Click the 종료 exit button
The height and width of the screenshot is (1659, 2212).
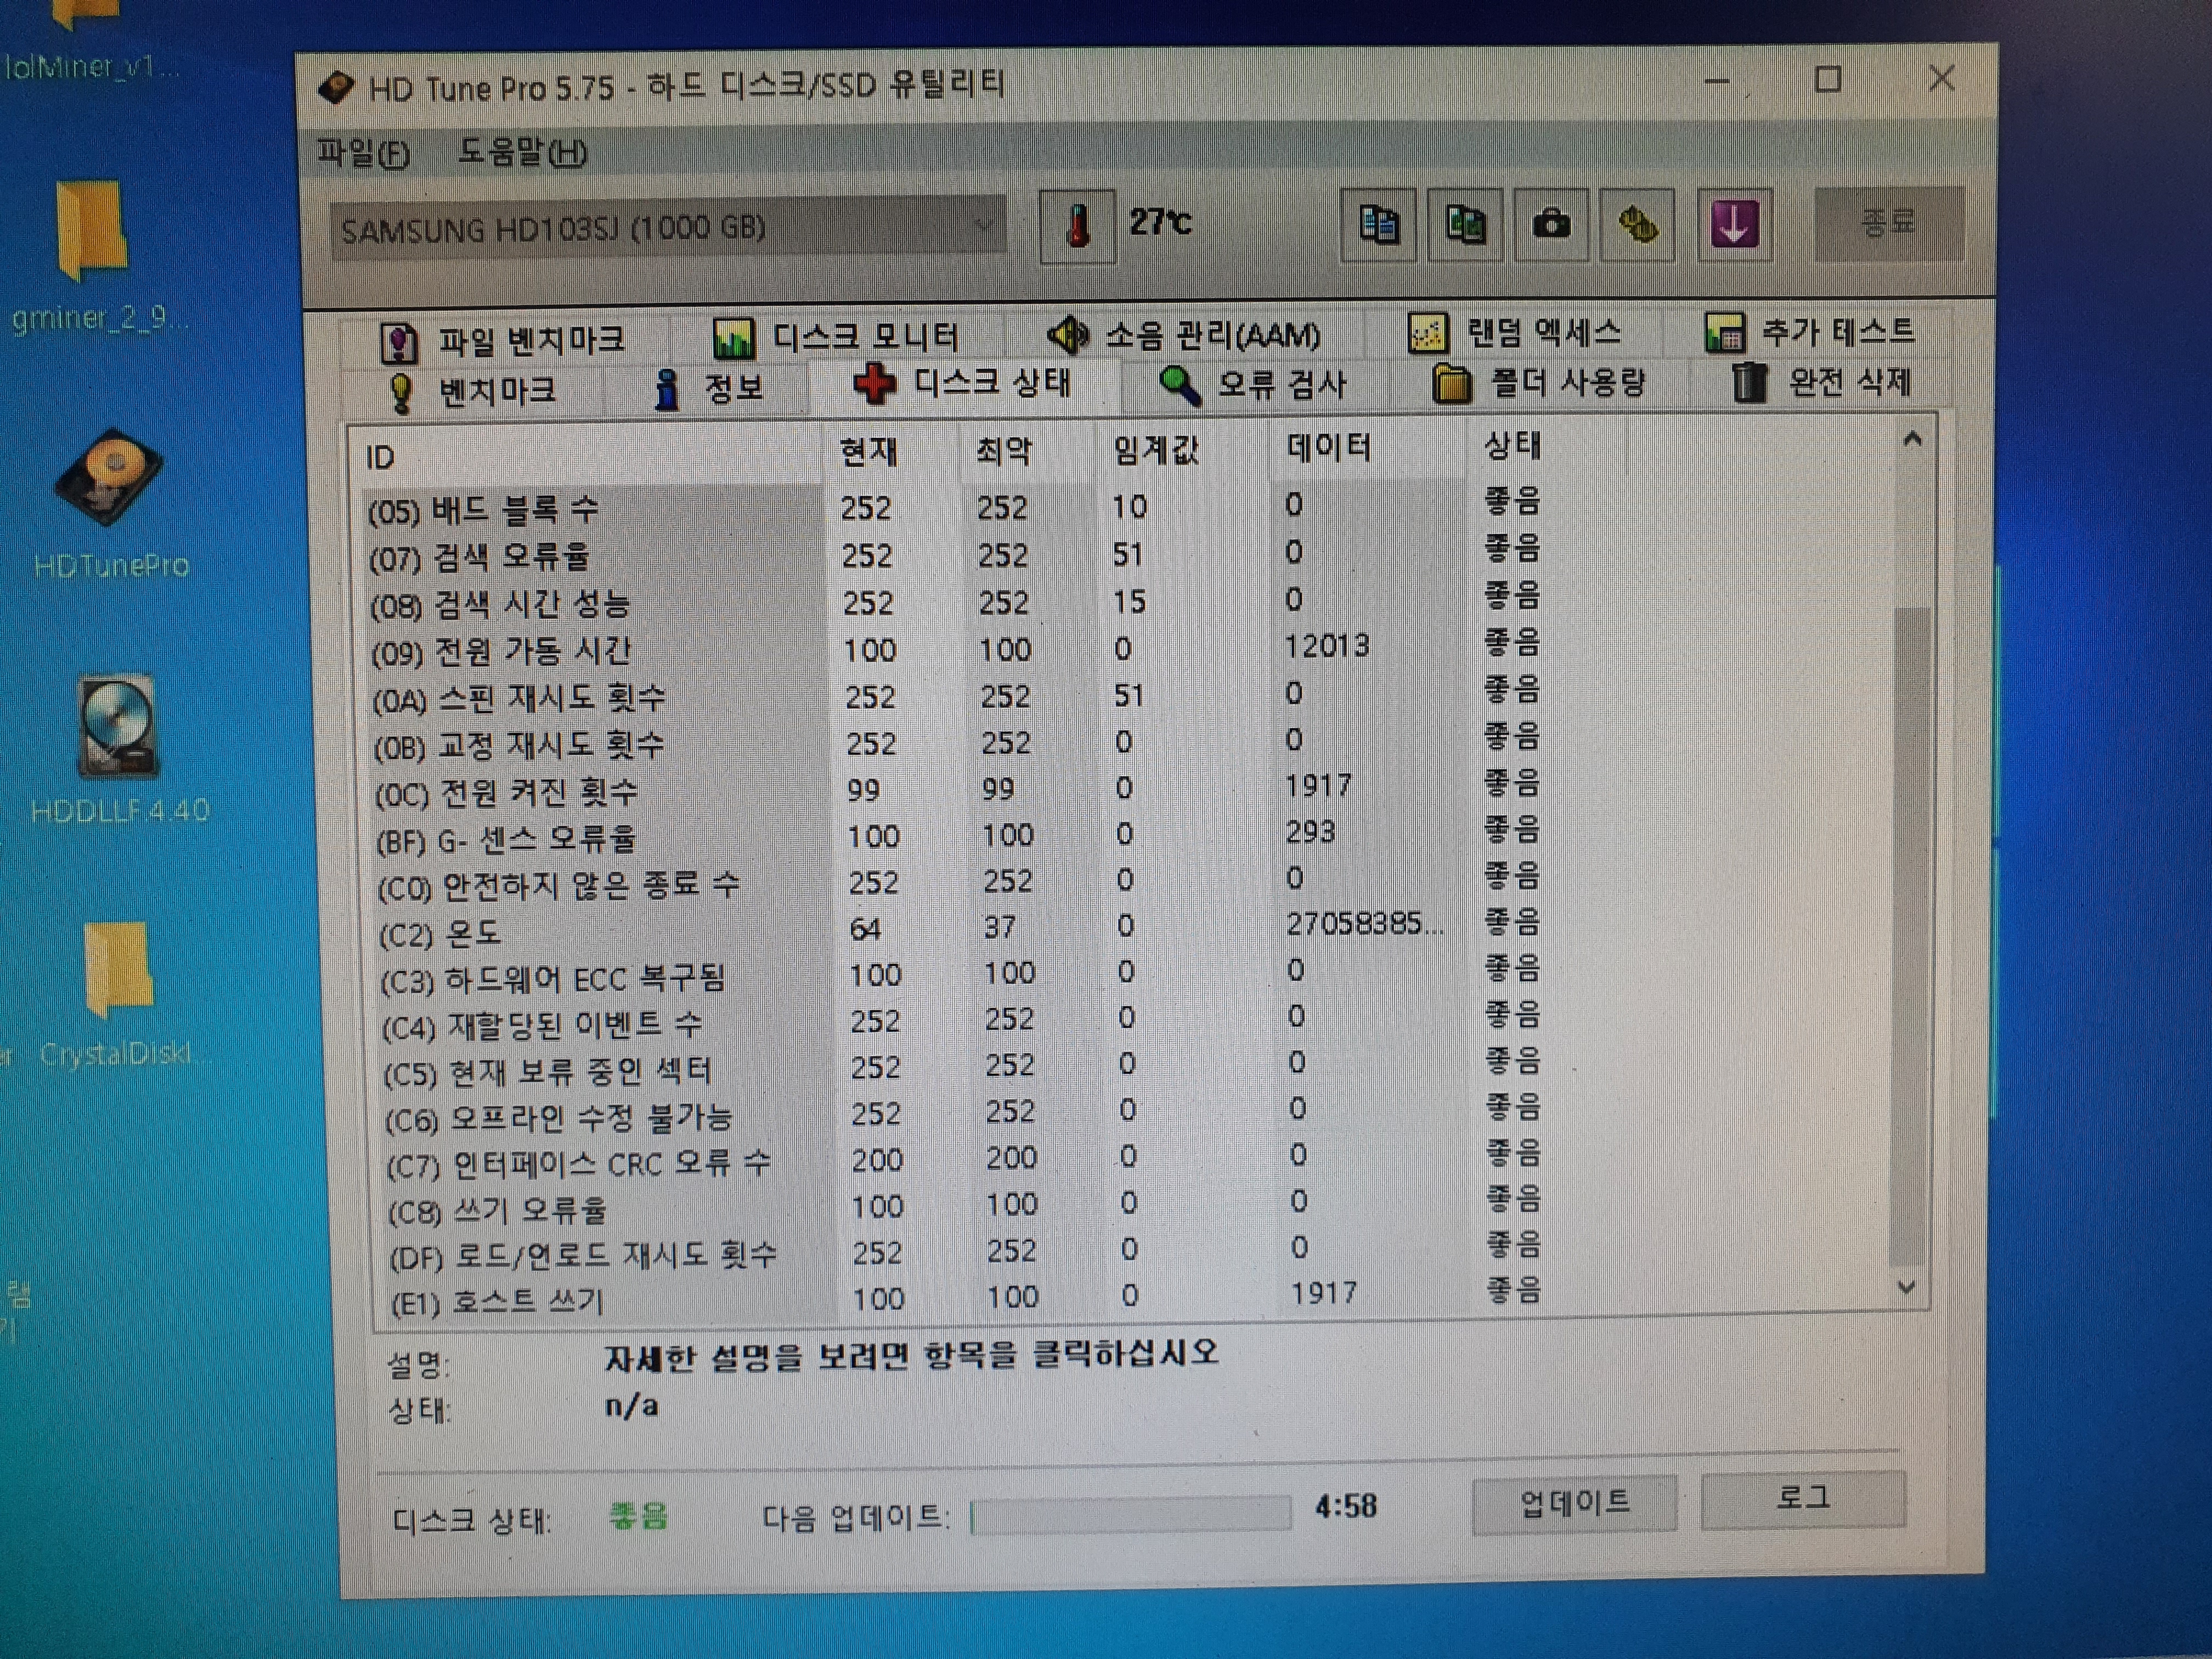coord(1888,223)
